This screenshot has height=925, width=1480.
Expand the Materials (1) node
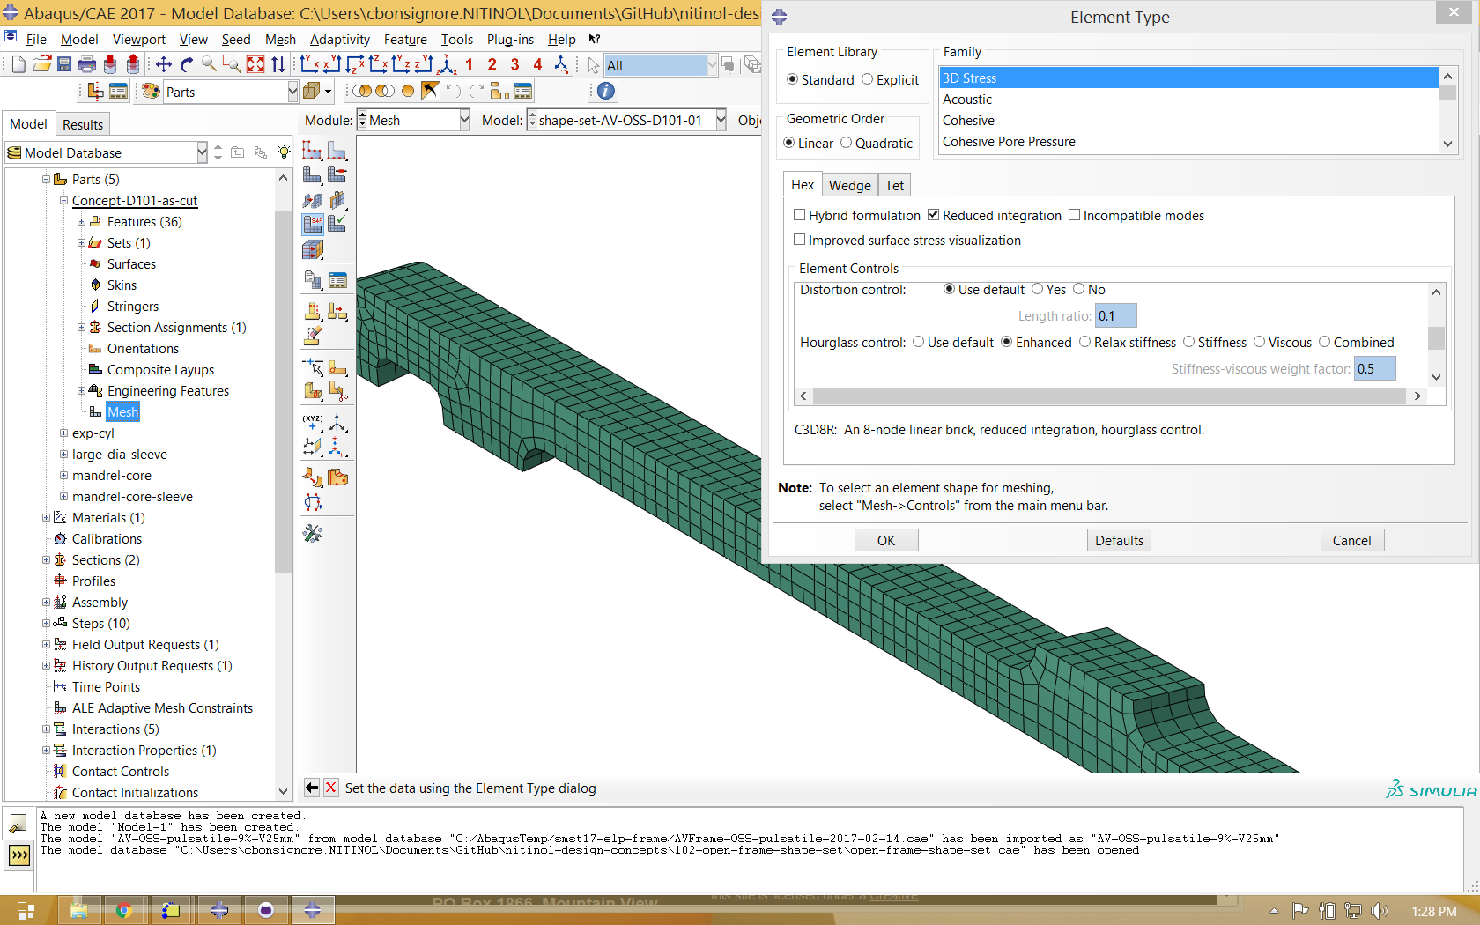point(47,517)
